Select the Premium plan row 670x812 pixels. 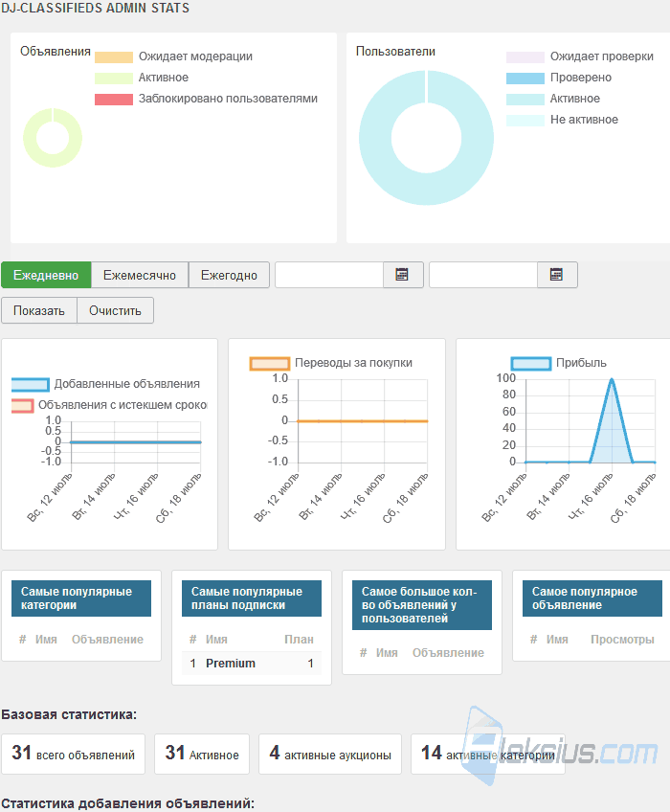(x=252, y=664)
